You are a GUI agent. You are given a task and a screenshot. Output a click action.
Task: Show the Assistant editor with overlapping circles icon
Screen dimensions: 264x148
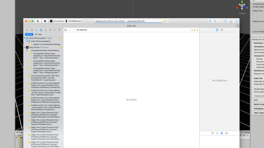pyautogui.click(x=215, y=21)
